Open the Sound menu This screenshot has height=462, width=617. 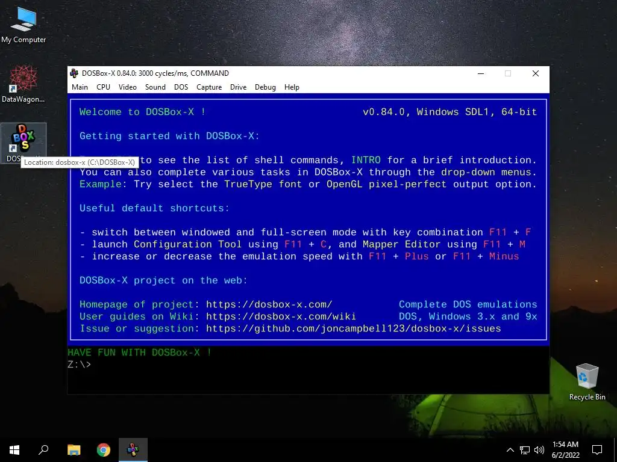[155, 87]
